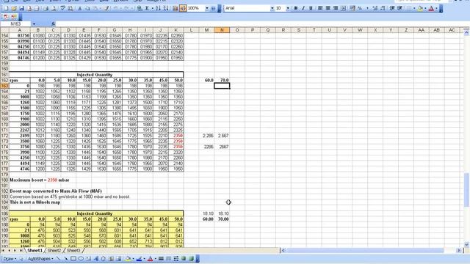The width and height of the screenshot is (470, 264).
Task: Sort descending with the Z-A icon
Action: [166, 8]
